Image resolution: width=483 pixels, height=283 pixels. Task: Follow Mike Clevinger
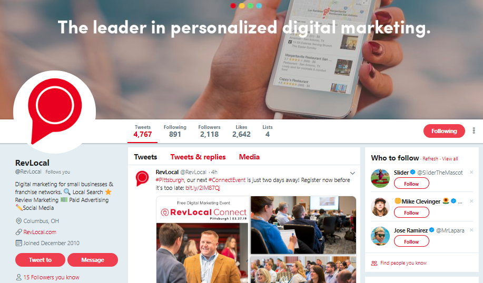tap(411, 213)
